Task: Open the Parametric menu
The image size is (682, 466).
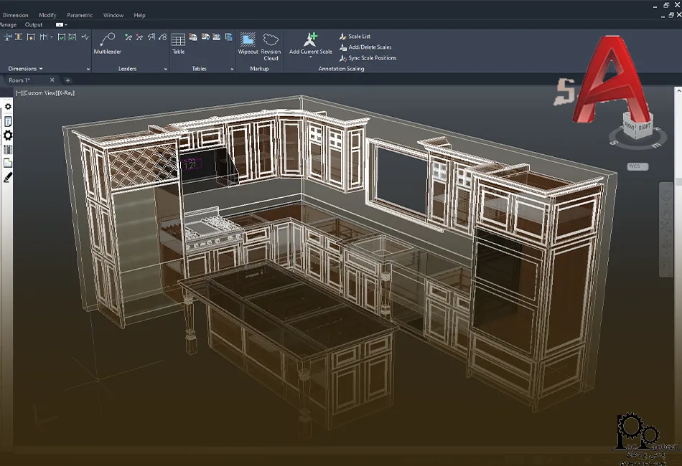Action: click(x=79, y=15)
